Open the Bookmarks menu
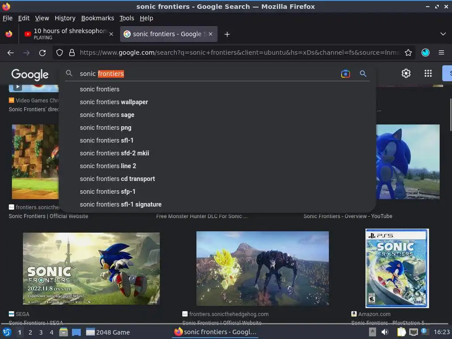Viewport: 452px width, 339px height. click(x=98, y=18)
